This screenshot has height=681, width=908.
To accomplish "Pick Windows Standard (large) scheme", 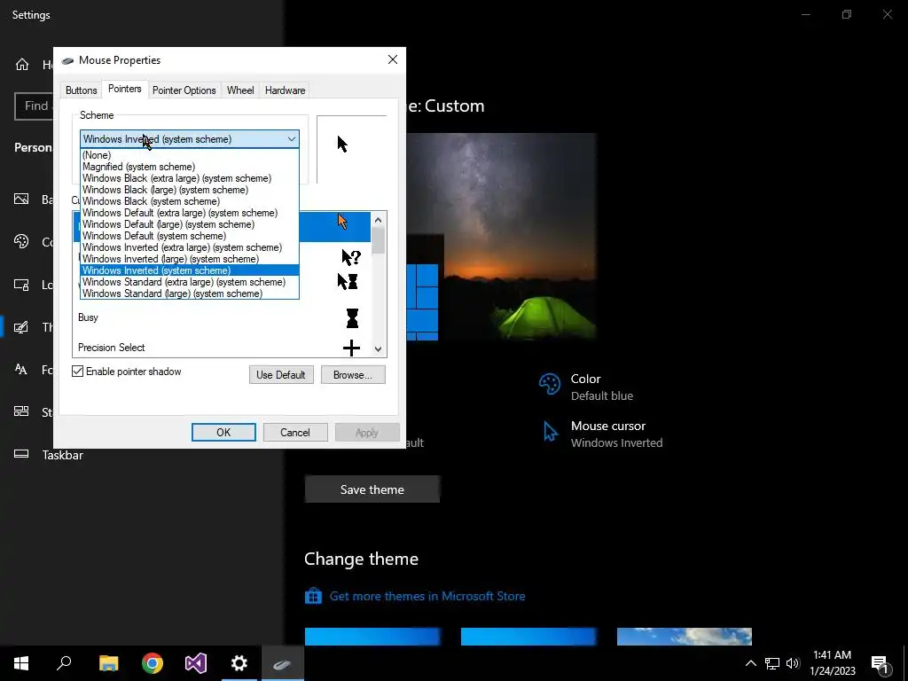I will (x=190, y=294).
